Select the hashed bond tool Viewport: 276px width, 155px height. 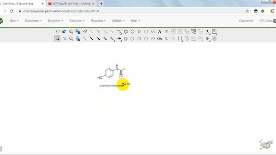(x=98, y=31)
